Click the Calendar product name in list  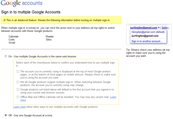(x=14, y=37)
